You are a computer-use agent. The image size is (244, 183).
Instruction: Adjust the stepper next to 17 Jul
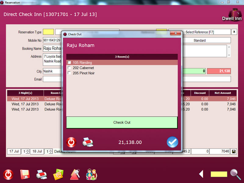pos(27,152)
